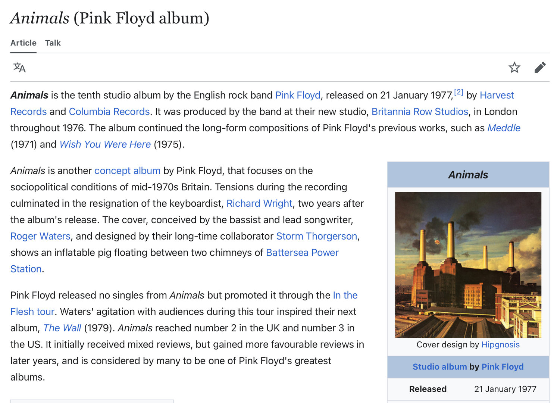Image resolution: width=554 pixels, height=403 pixels.
Task: Open Richard Wright's article link
Action: [259, 203]
